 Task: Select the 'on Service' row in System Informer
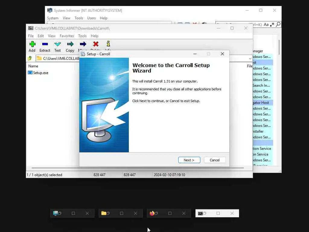point(263,154)
